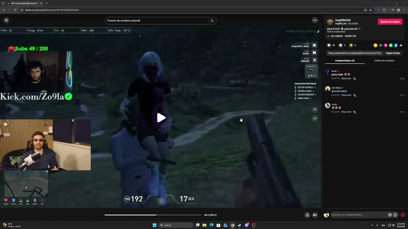Send to friends with the red arrow icon
This screenshot has width=408, height=229.
pos(386,45)
